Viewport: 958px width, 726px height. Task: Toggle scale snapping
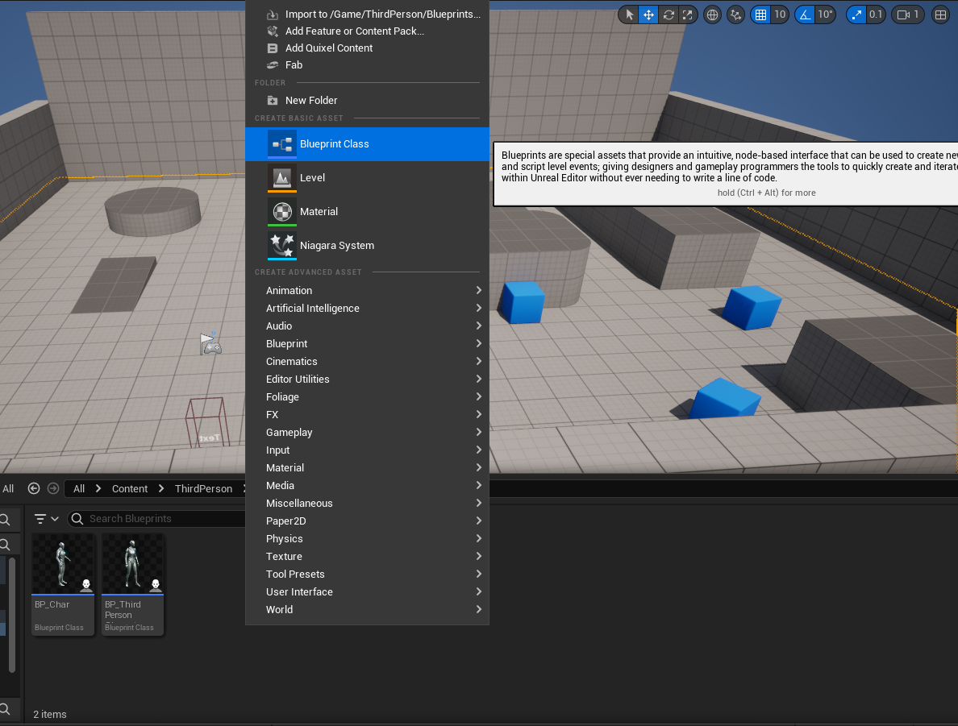coord(856,15)
